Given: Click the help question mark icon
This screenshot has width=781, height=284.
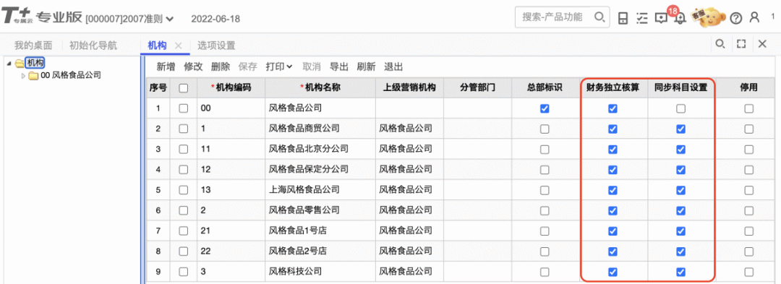Looking at the screenshot, I should coord(735,18).
